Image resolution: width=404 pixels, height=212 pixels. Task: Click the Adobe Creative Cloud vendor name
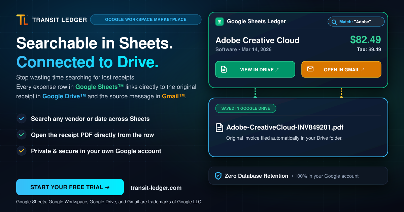pos(258,40)
